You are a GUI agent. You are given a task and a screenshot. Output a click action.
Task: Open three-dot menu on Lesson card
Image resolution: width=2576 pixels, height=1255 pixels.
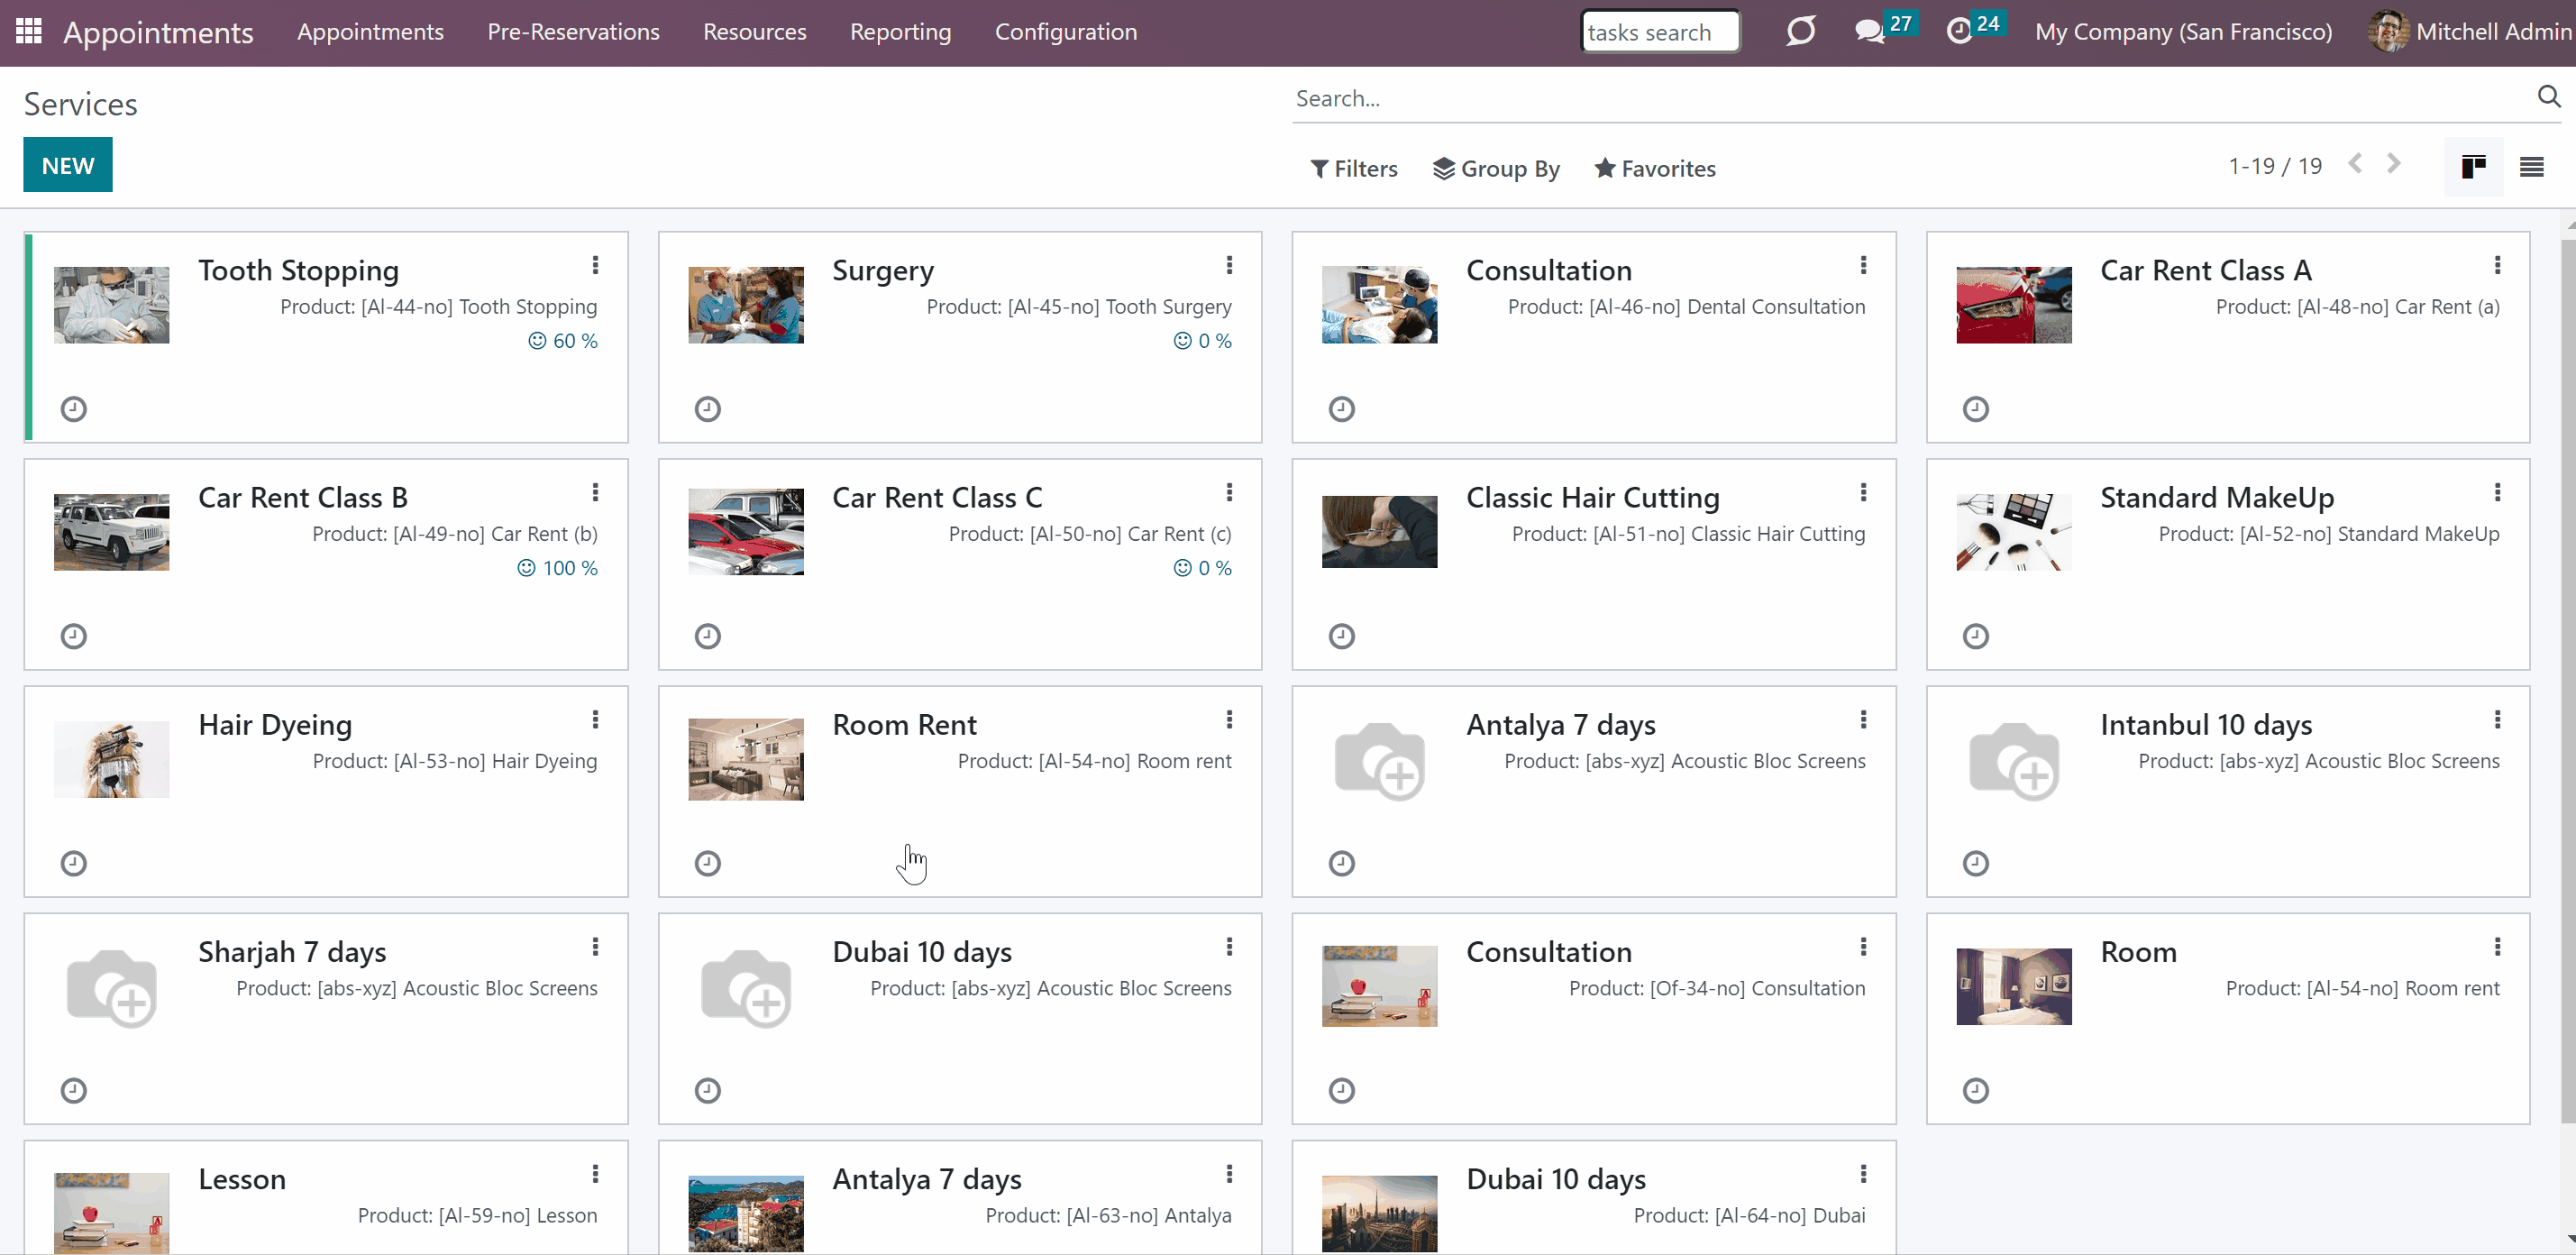tap(596, 1173)
